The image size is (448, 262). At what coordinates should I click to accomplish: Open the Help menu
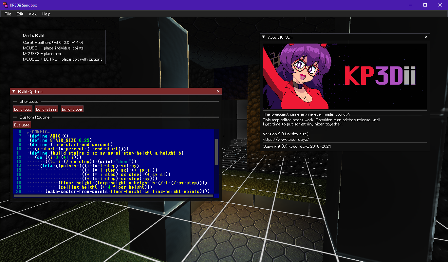pyautogui.click(x=46, y=14)
